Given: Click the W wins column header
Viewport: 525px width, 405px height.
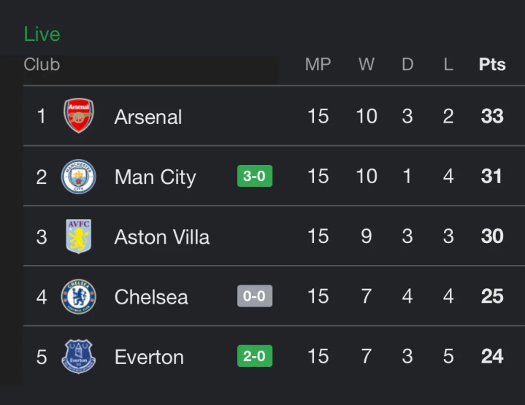Looking at the screenshot, I should click(x=367, y=64).
